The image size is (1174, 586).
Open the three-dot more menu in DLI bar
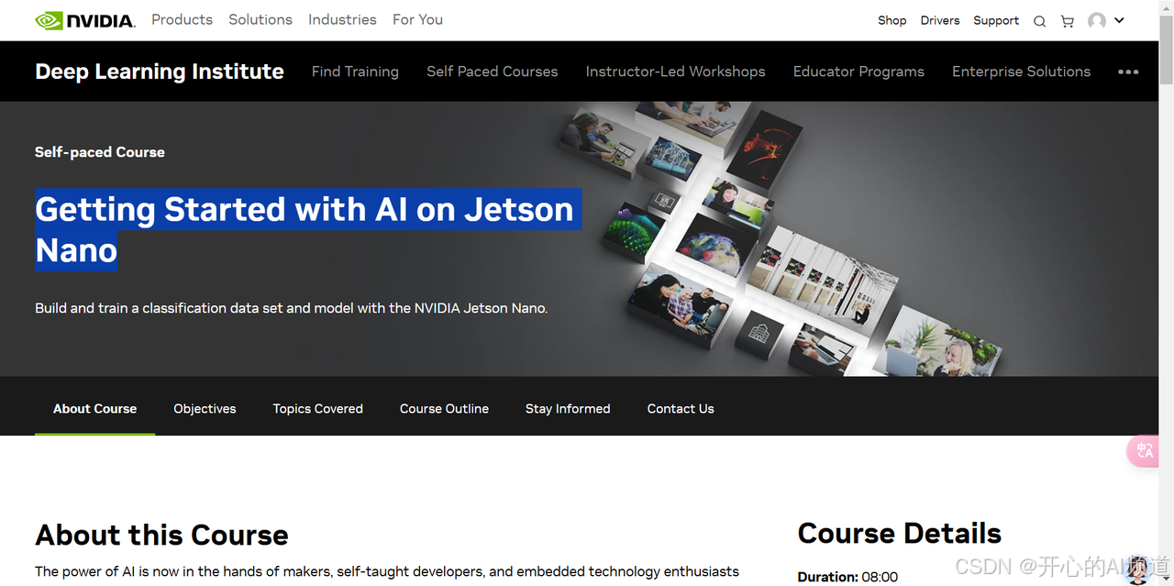click(1128, 72)
